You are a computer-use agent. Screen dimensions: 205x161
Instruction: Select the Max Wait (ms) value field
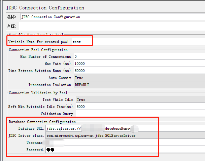coord(139,64)
